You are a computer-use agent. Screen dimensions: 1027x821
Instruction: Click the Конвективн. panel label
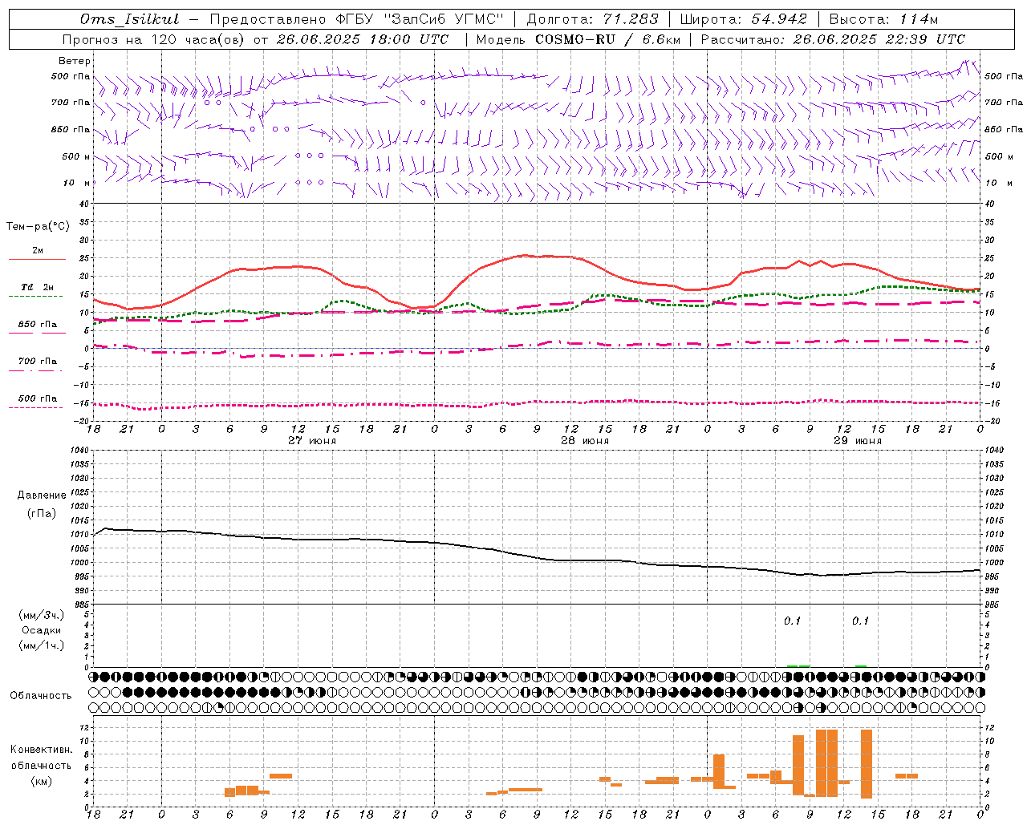point(42,750)
